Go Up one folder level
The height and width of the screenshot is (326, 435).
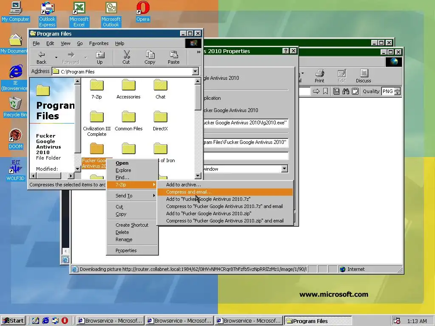point(99,58)
